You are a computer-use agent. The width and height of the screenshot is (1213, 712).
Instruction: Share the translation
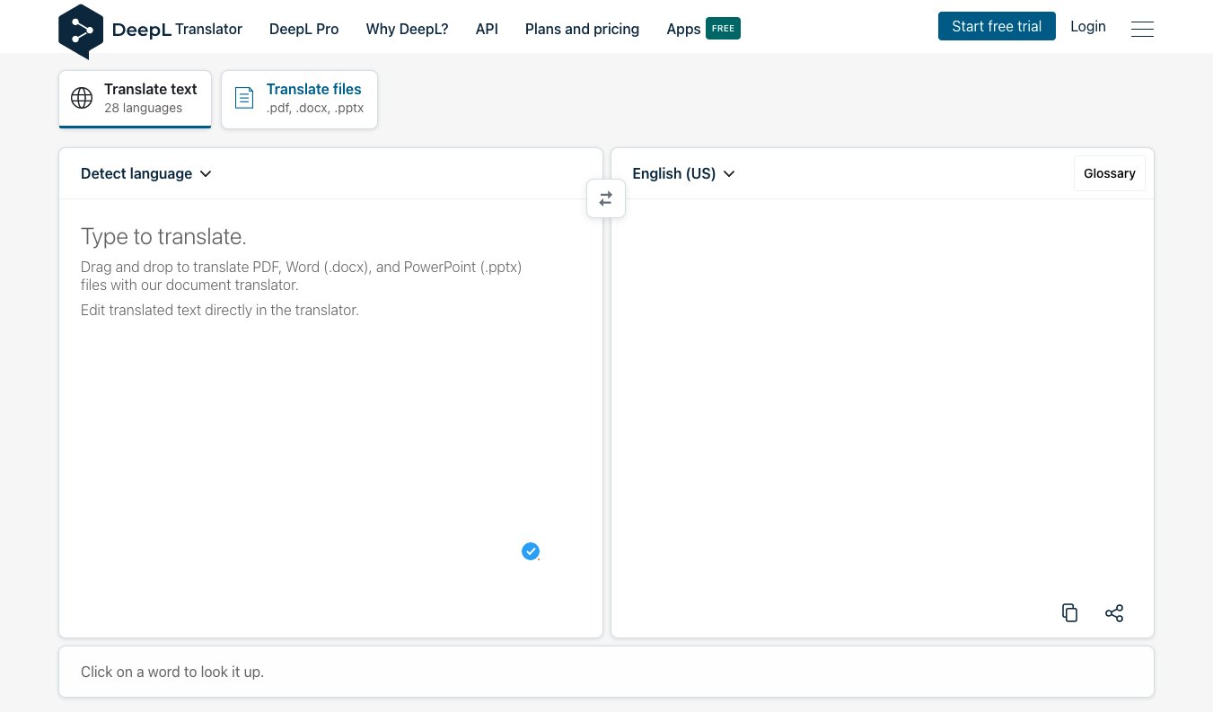1114,613
